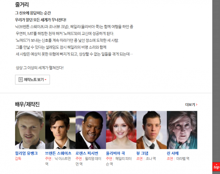Expand the 제작노트 보기 red dropdown arrow

coord(46,80)
